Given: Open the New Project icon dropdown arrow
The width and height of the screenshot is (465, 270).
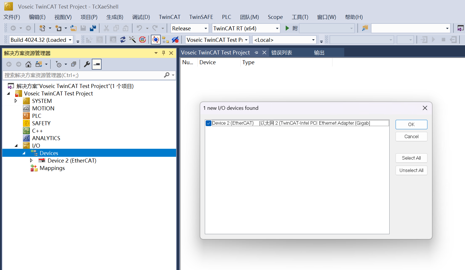Looking at the screenshot, I should click(x=50, y=28).
